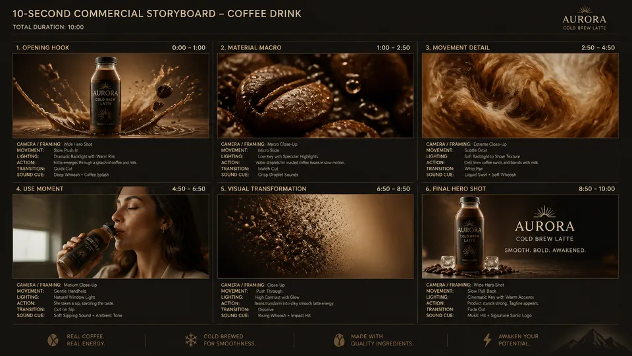
Task: Click the lightning bolt icon beside Awaken Your Potential
Action: click(487, 340)
